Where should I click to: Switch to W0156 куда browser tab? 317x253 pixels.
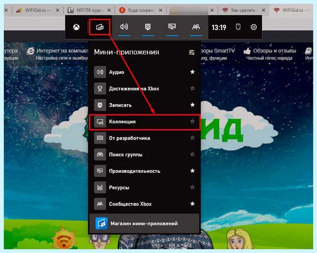click(89, 10)
